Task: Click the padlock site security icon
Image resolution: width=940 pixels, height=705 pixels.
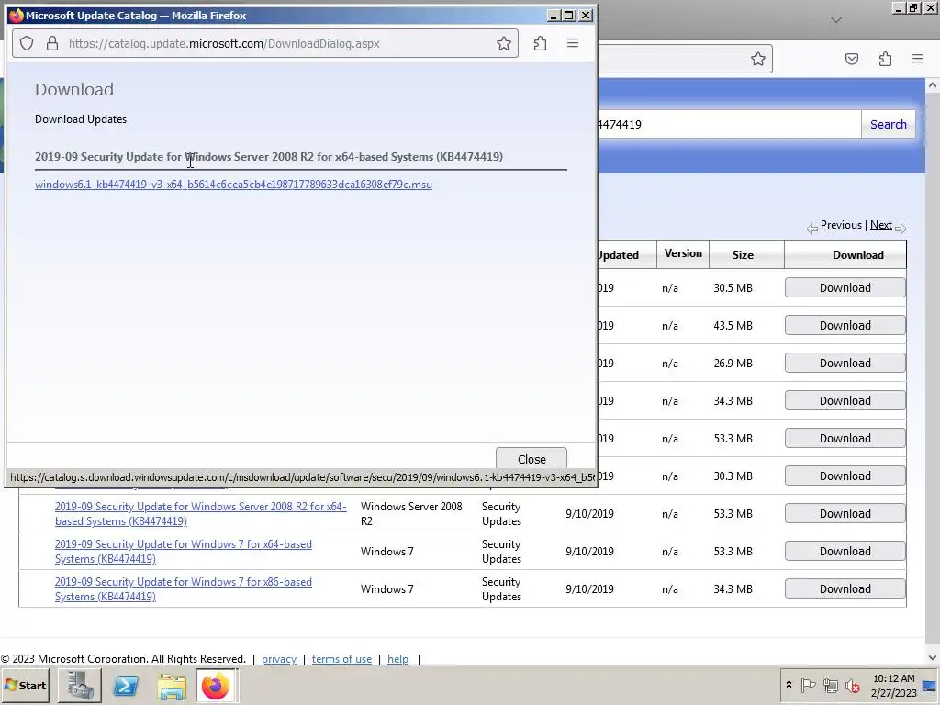Action: (x=52, y=43)
